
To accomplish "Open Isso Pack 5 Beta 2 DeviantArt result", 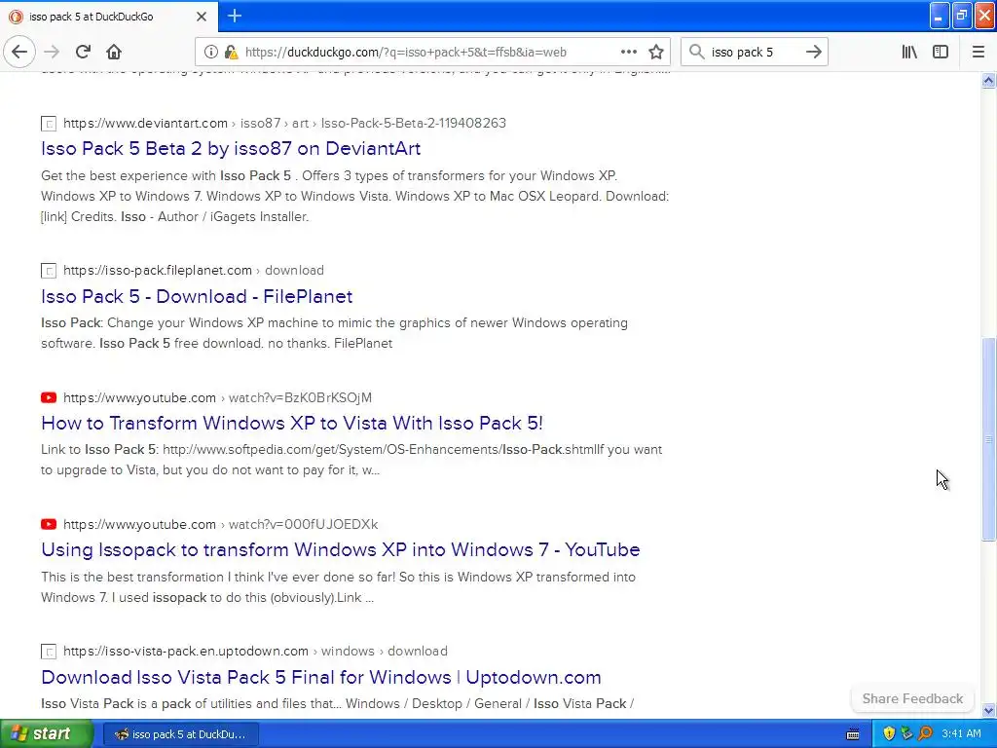I will point(231,148).
